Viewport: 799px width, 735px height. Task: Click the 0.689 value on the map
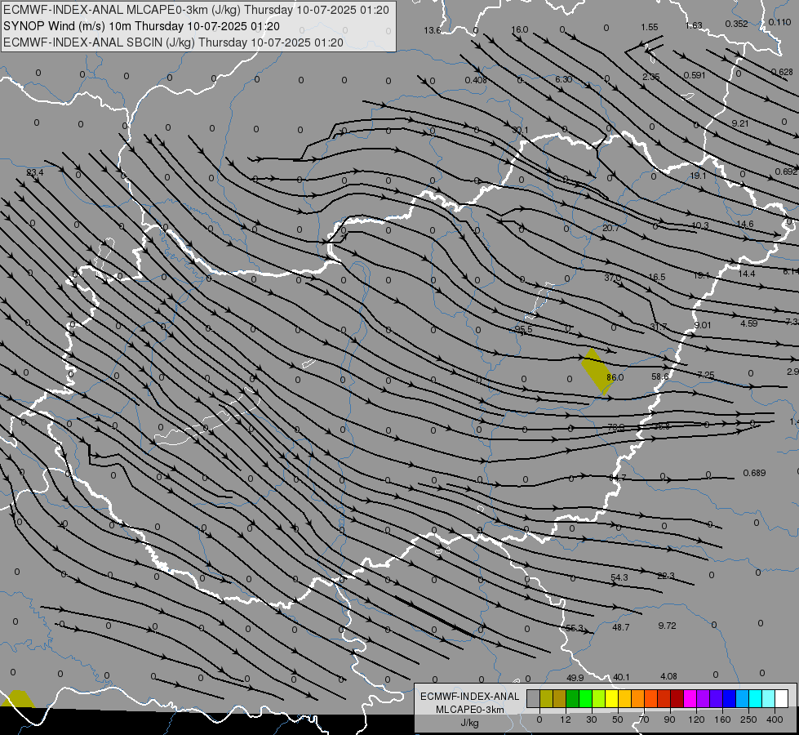click(x=754, y=473)
